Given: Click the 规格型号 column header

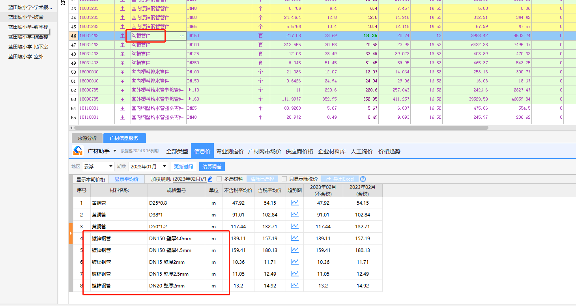Looking at the screenshot, I should click(x=176, y=190).
